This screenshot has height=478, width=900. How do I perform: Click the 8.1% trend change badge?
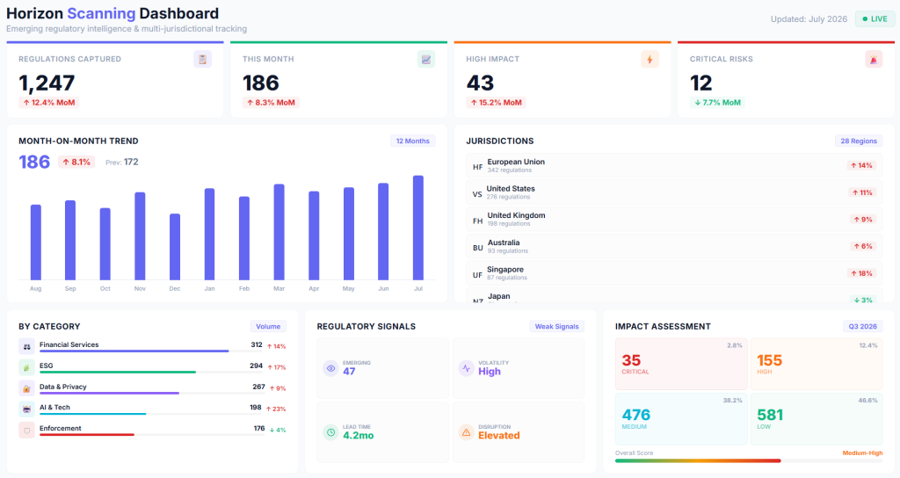(x=76, y=163)
